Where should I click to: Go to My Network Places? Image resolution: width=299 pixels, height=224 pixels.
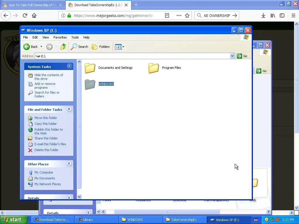point(48,184)
